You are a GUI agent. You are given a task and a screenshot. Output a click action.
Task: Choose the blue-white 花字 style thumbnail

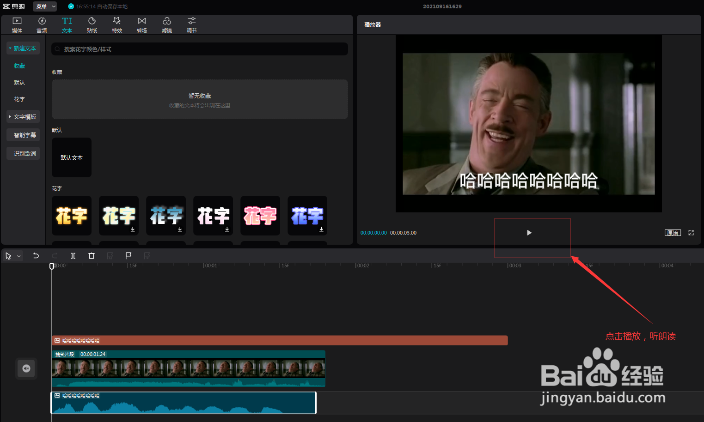tap(166, 216)
